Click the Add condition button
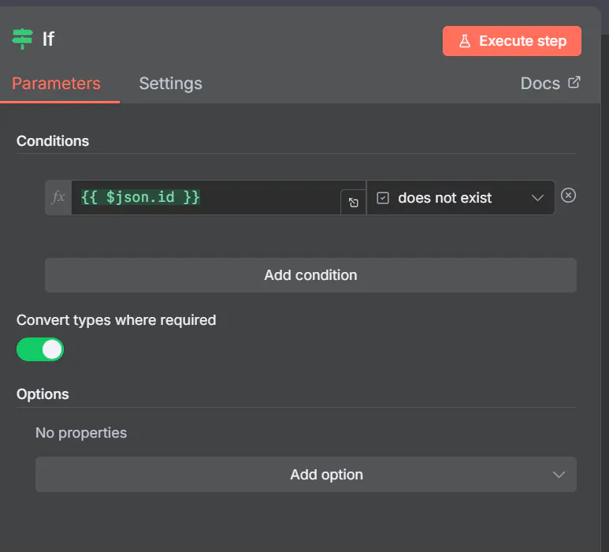Image resolution: width=609 pixels, height=552 pixels. point(310,275)
